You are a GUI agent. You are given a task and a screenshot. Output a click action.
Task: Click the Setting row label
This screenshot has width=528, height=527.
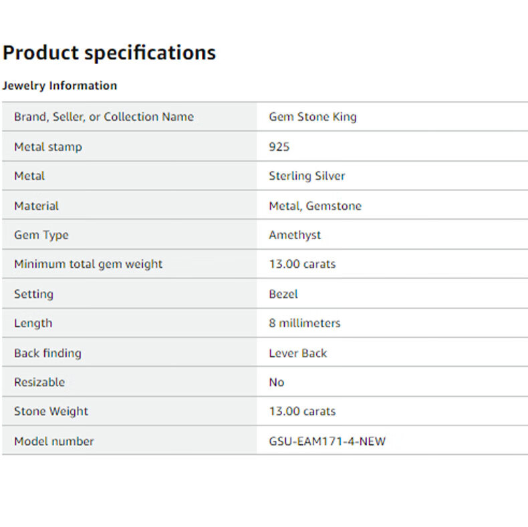[x=33, y=294]
